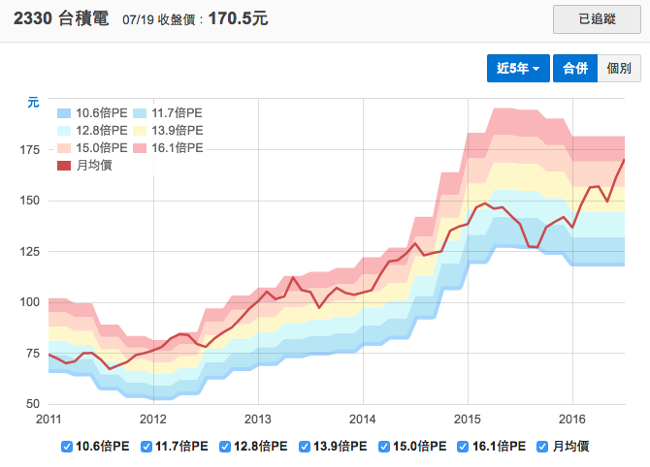This screenshot has height=467, width=650.
Task: Click the 15.0倍PE legend swatch
Action: [x=64, y=147]
